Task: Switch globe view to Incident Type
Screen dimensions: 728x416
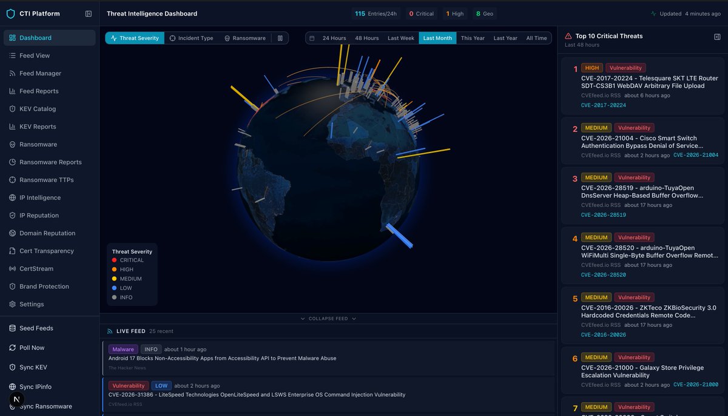Action: 191,38
